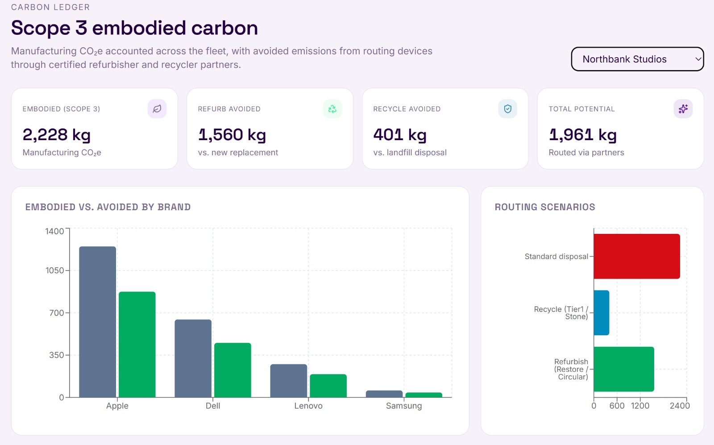Select the green Refurbish scenario bar
The width and height of the screenshot is (714, 445).
(x=624, y=369)
